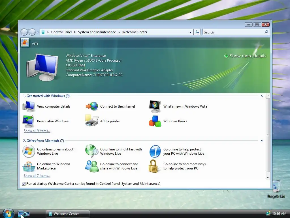Open the Recycle Bin on desktop

[276, 189]
